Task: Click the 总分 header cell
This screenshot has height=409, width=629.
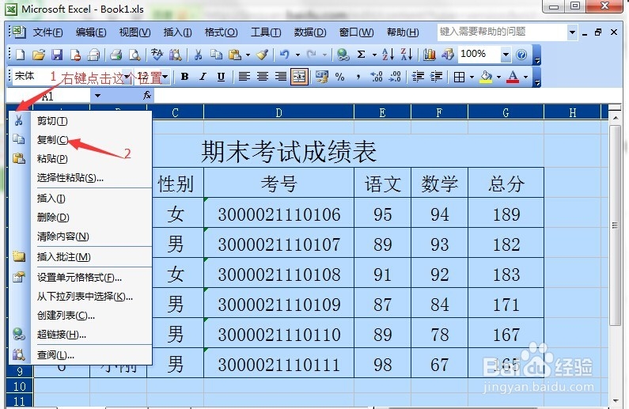Action: pyautogui.click(x=506, y=184)
